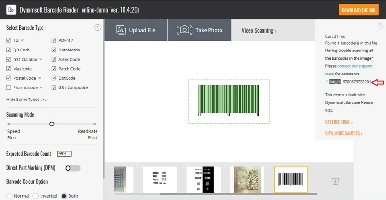
Task: Open the Take Photo tab
Action: click(x=199, y=30)
